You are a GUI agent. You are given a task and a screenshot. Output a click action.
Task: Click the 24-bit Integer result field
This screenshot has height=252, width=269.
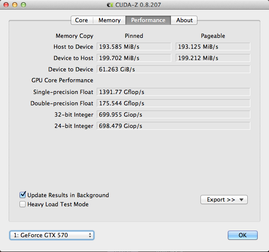pyautogui.click(x=174, y=126)
